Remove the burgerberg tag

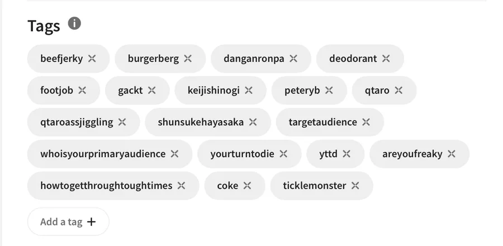pos(188,58)
